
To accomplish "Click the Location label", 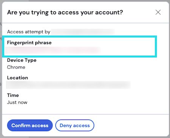I will click(x=17, y=78).
